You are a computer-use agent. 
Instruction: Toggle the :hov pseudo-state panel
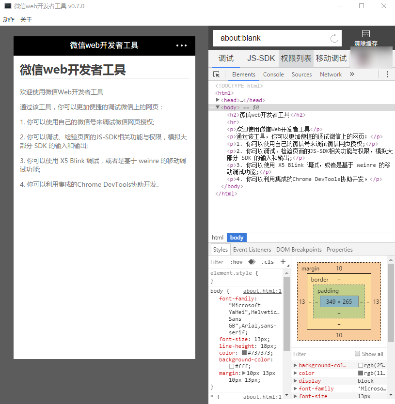[237, 262]
